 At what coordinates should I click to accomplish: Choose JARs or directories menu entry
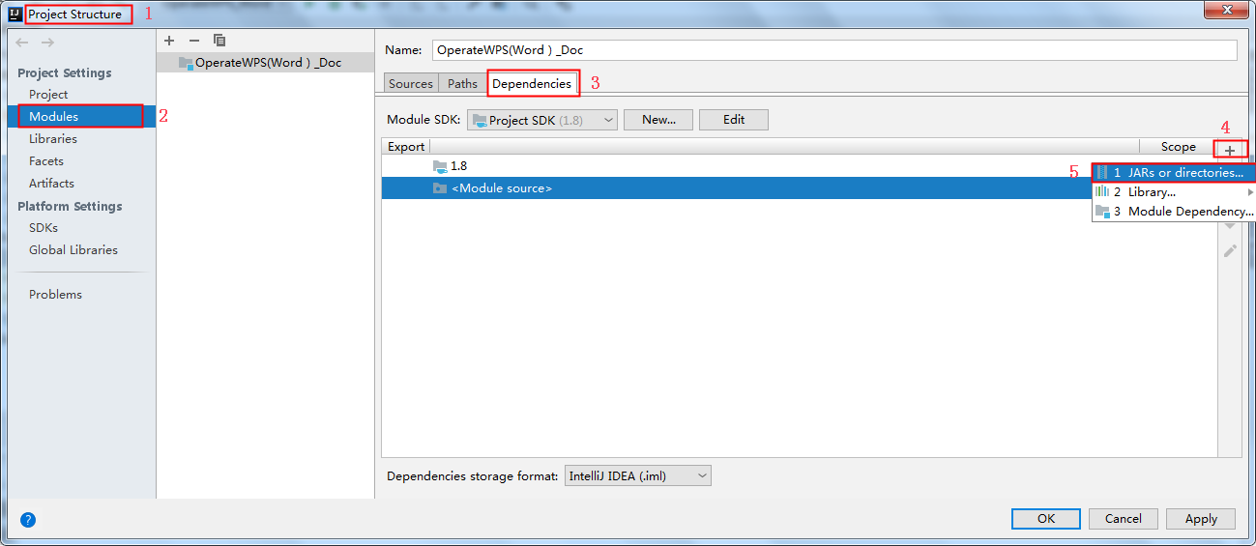pyautogui.click(x=1173, y=172)
